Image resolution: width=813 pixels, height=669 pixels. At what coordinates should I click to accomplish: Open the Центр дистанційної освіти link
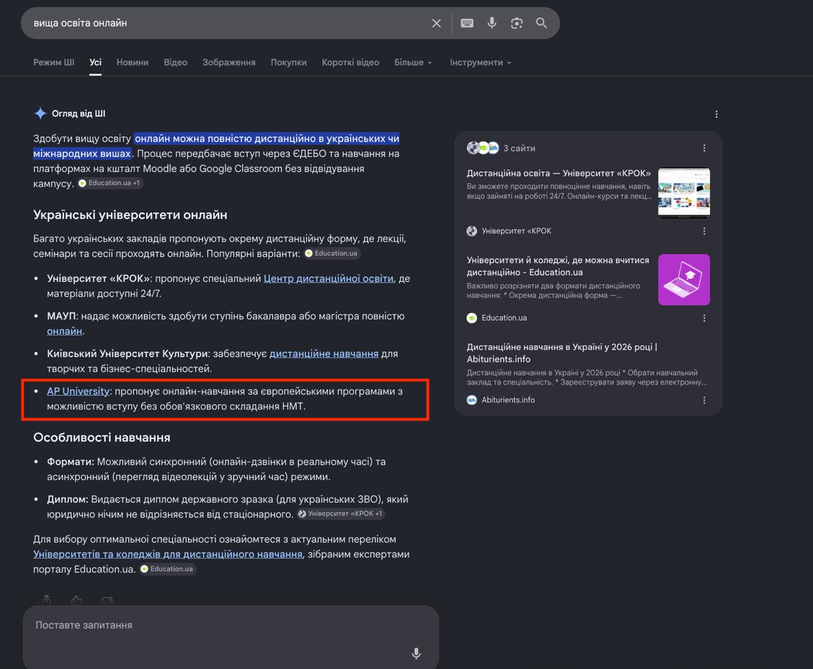(x=328, y=279)
